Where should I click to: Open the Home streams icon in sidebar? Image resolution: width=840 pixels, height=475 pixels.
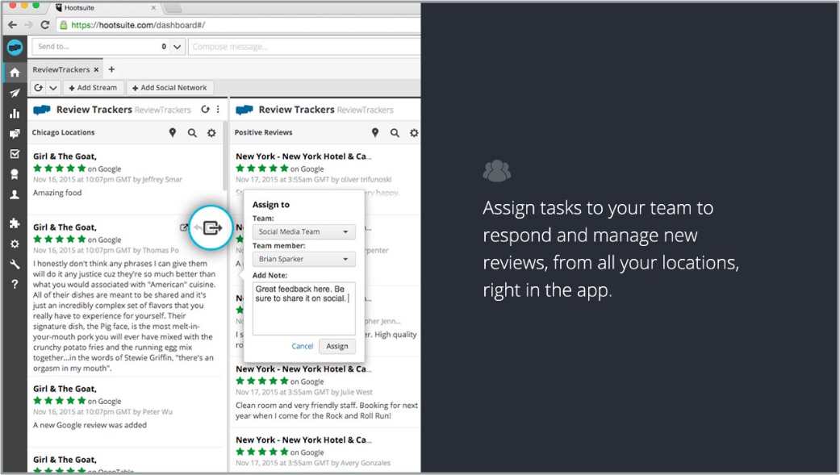click(x=15, y=73)
